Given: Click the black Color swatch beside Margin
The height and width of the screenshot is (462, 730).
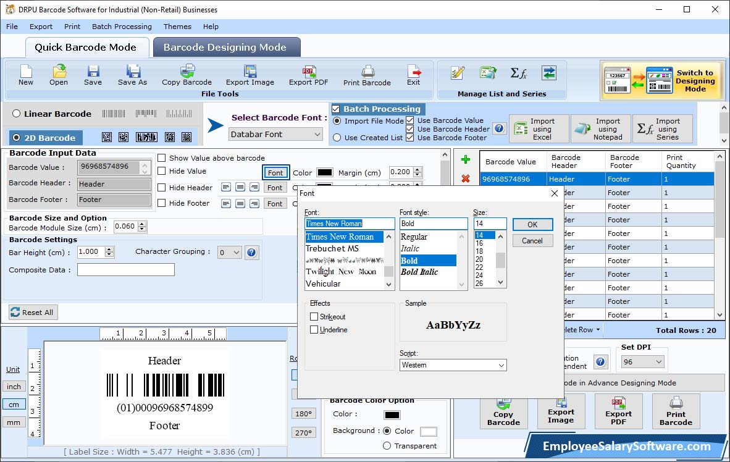Looking at the screenshot, I should (x=324, y=172).
